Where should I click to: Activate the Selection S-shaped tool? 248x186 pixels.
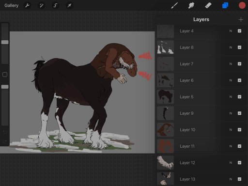click(55, 5)
